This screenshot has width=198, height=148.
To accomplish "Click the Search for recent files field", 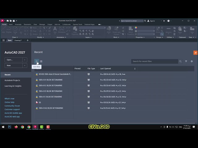I will [x=155, y=61].
